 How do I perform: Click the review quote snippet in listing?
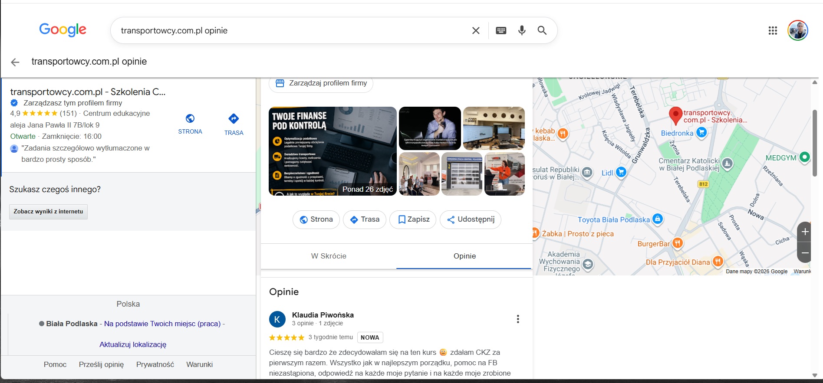coord(86,154)
